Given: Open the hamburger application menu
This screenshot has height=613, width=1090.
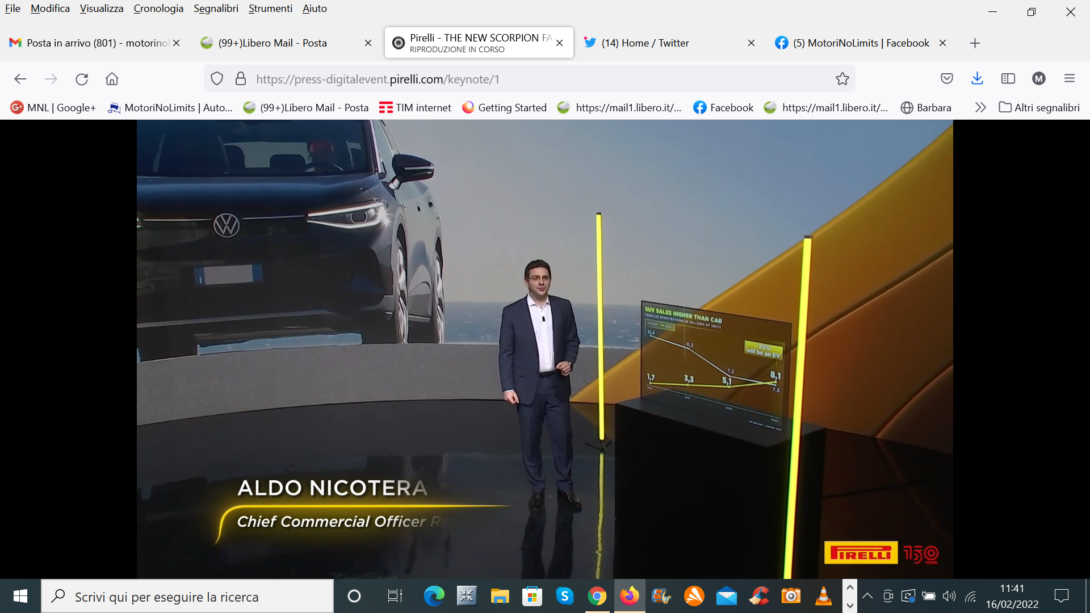Looking at the screenshot, I should pos(1070,79).
